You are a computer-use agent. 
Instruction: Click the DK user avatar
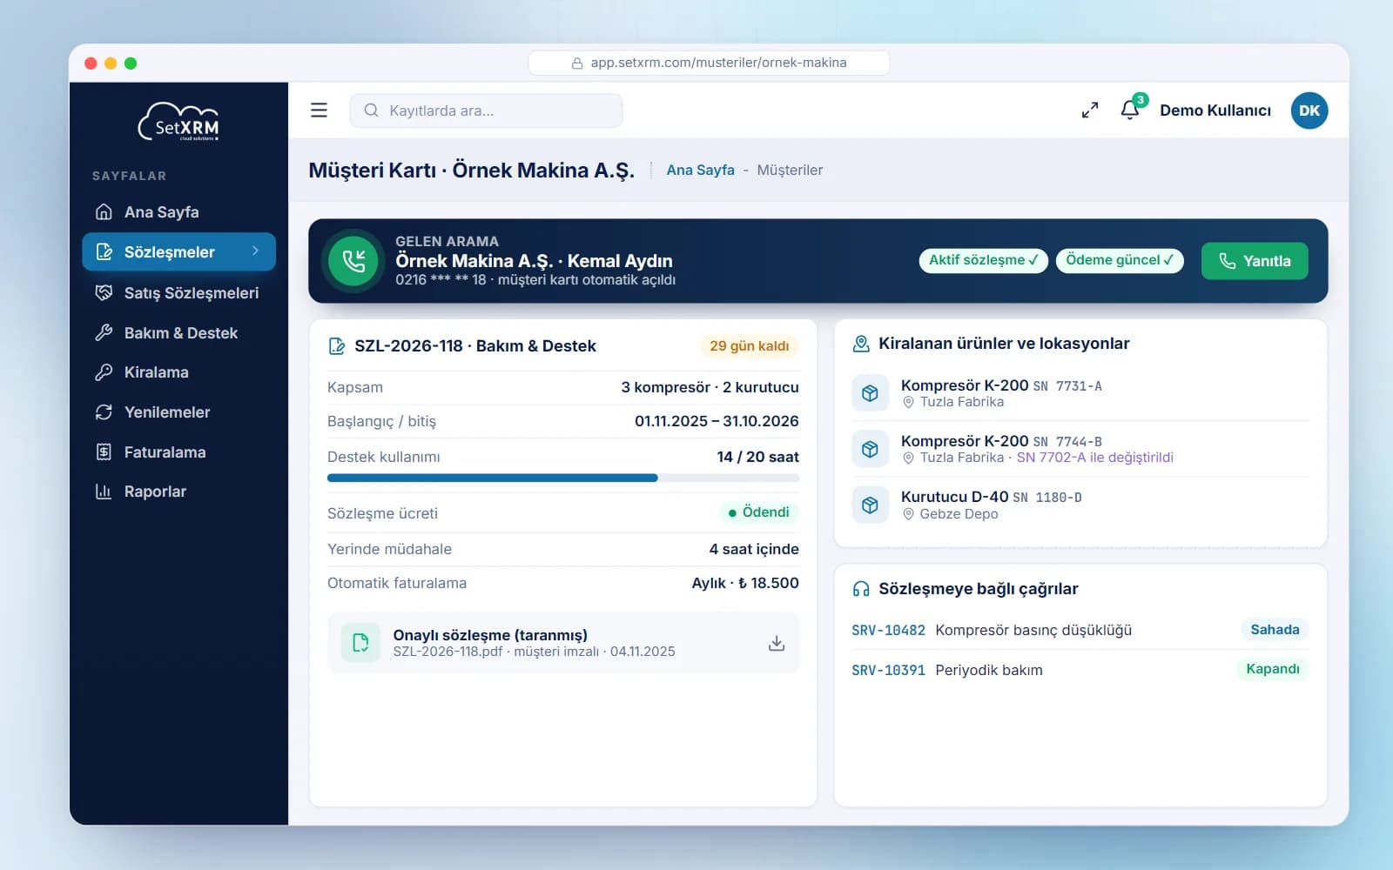[x=1309, y=110]
